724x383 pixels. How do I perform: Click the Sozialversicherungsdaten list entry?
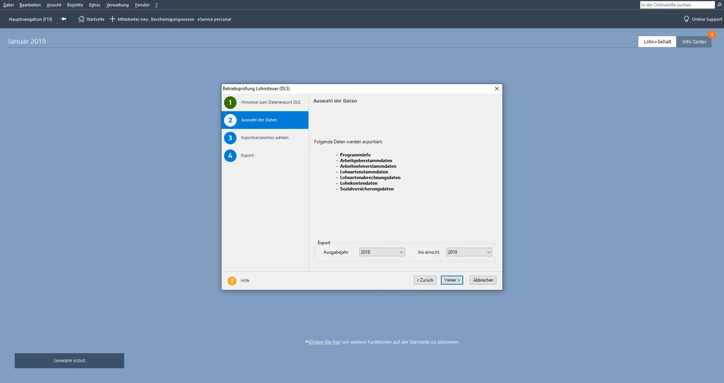pyautogui.click(x=367, y=189)
